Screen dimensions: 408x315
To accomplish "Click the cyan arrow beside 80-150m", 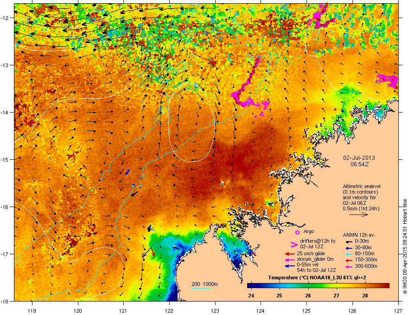I will point(349,254).
